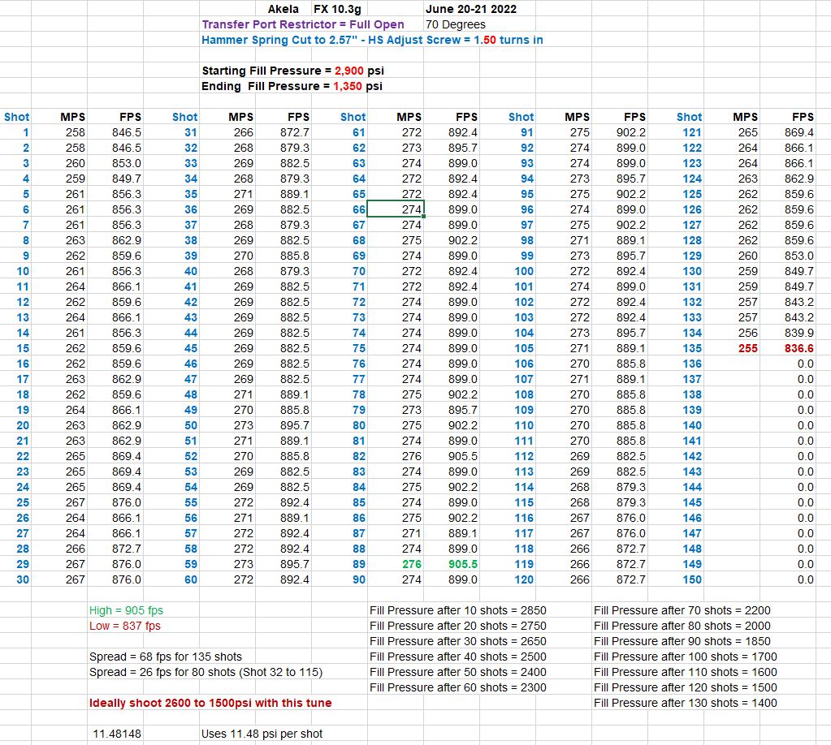Viewport: 831px width, 745px height.
Task: Click shot number 121 cell
Action: pos(692,132)
